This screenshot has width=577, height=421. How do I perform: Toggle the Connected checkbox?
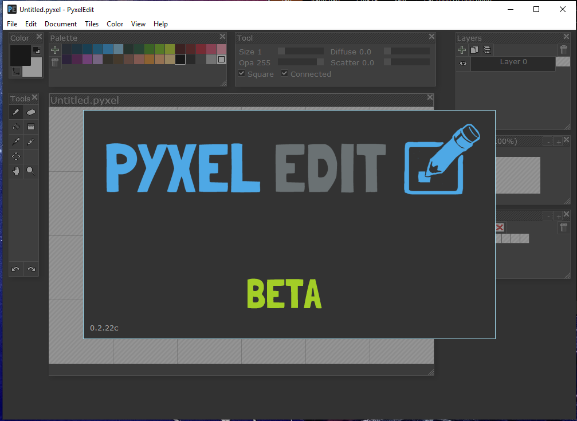point(284,74)
